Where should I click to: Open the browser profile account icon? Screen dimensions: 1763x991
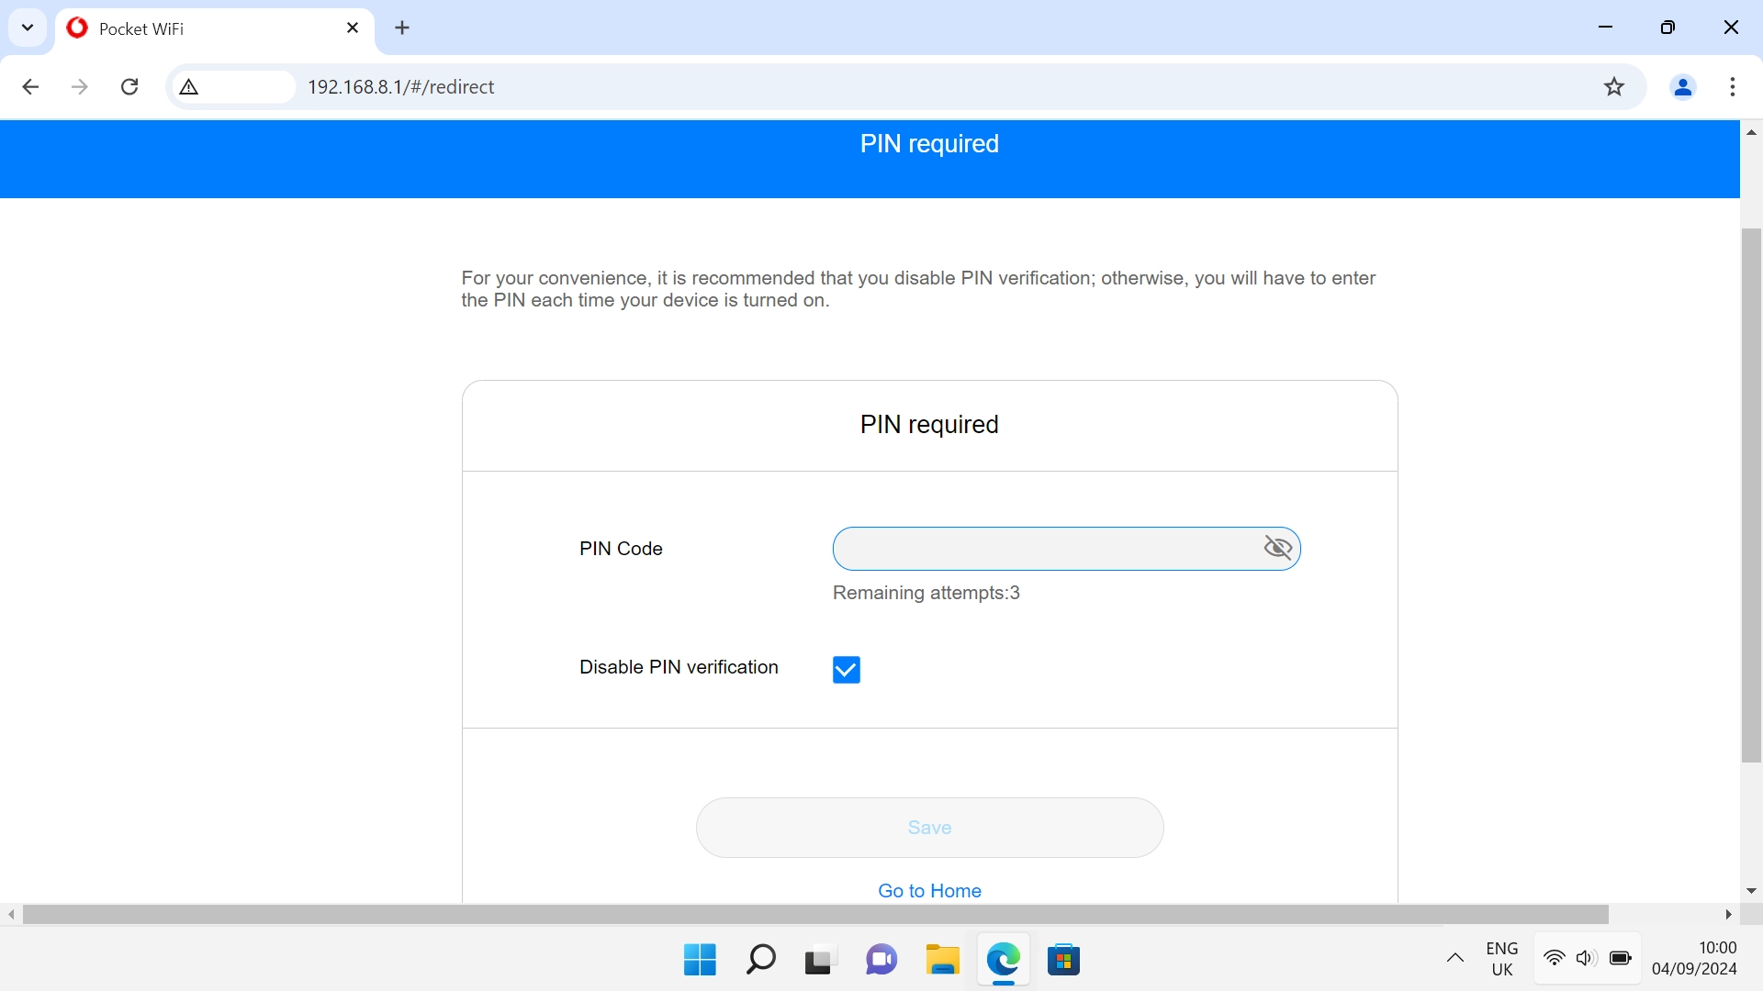coord(1682,86)
